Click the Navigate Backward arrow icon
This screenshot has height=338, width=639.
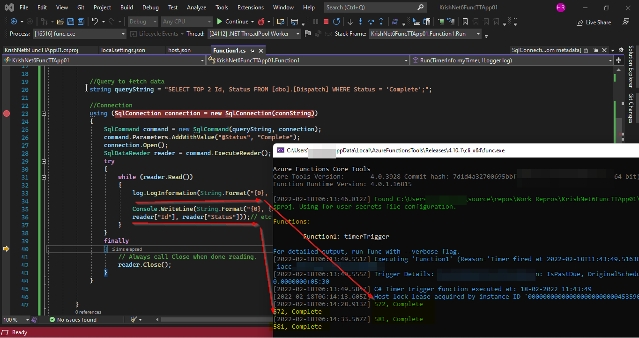(x=14, y=22)
